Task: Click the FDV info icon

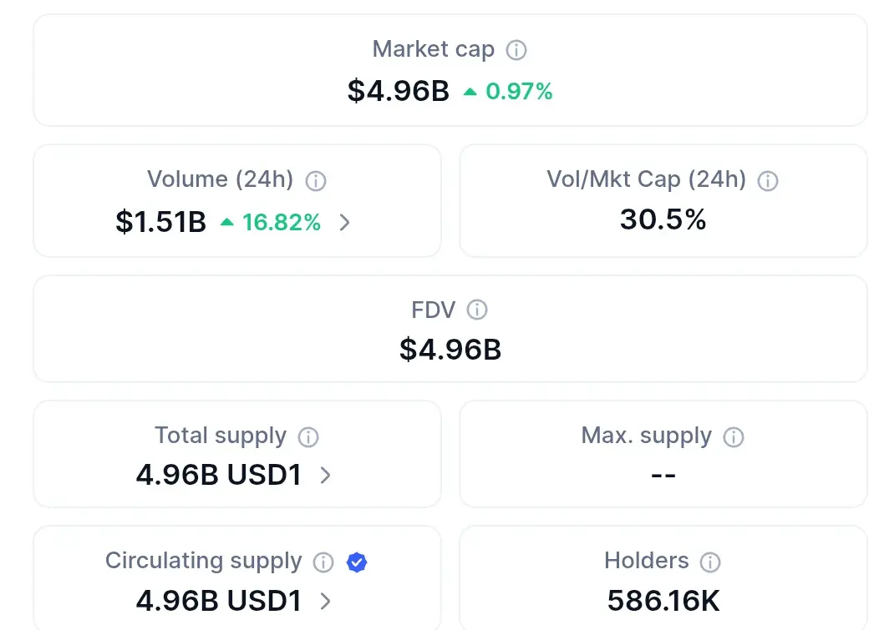Action: click(476, 310)
